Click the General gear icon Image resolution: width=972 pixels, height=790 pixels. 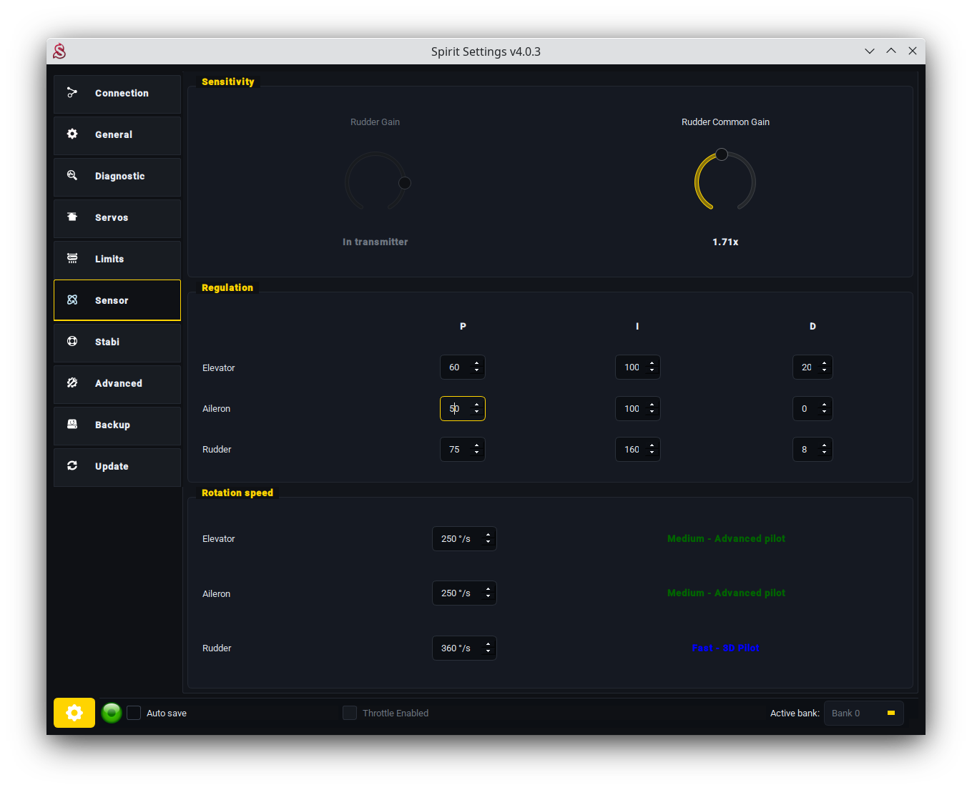pyautogui.click(x=72, y=134)
